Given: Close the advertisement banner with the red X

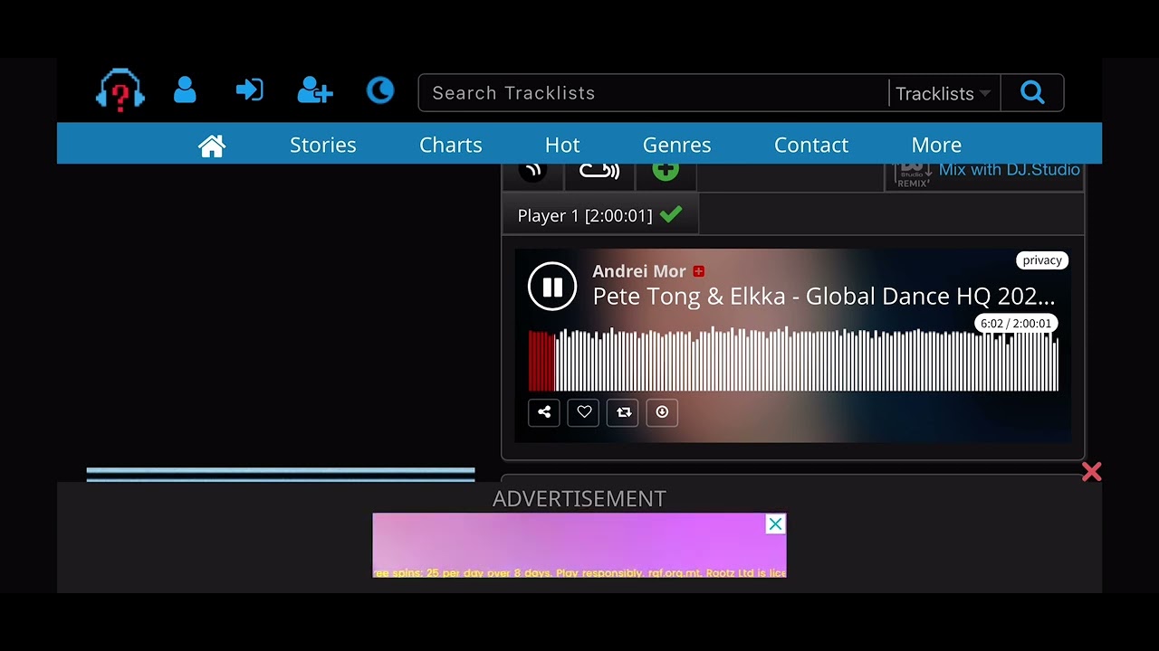Looking at the screenshot, I should [x=1091, y=472].
